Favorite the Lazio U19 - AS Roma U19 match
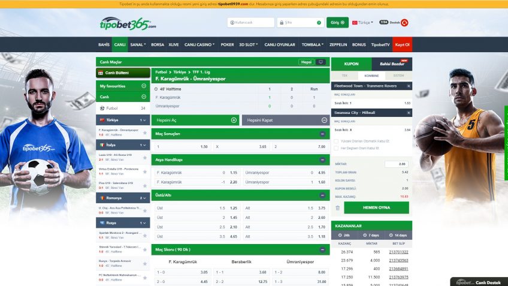Screen dimensions: 508x286 (x=144, y=157)
